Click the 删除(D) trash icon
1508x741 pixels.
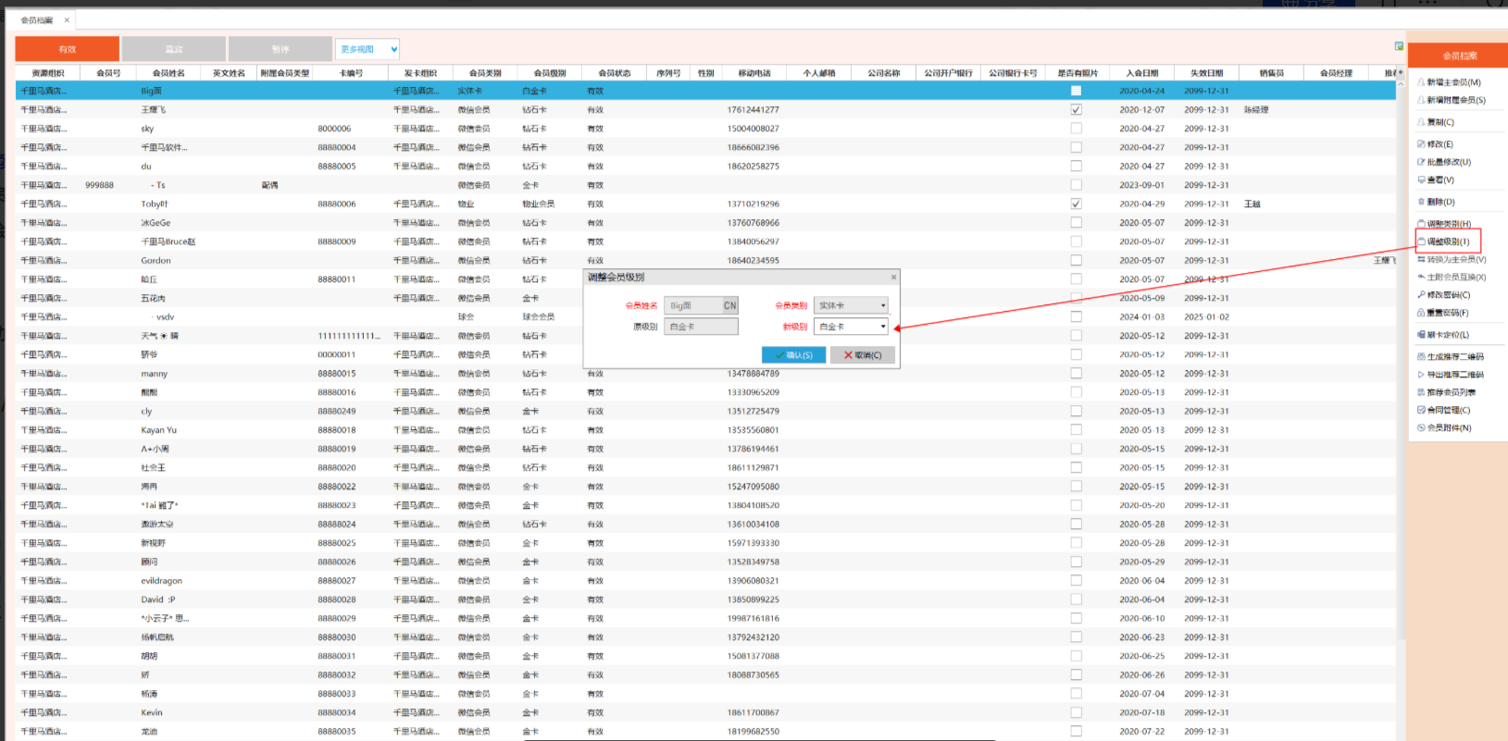(1421, 202)
